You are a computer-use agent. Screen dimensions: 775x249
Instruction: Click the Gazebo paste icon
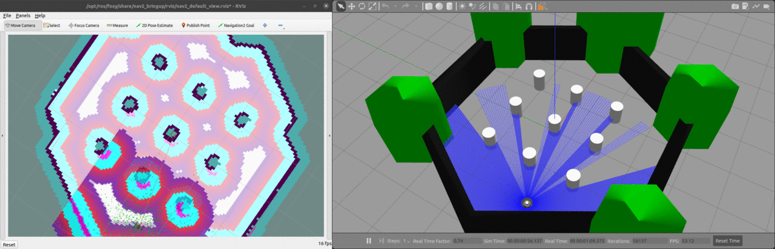pyautogui.click(x=506, y=6)
